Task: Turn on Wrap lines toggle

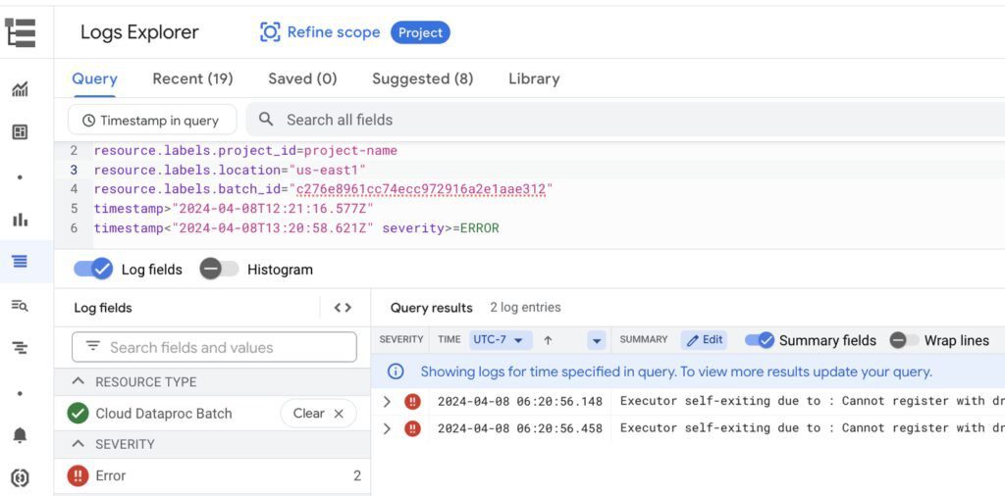Action: (904, 340)
